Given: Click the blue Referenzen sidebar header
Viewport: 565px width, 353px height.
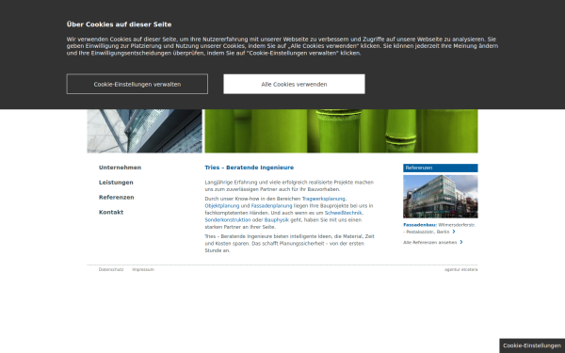Looking at the screenshot, I should (x=441, y=168).
